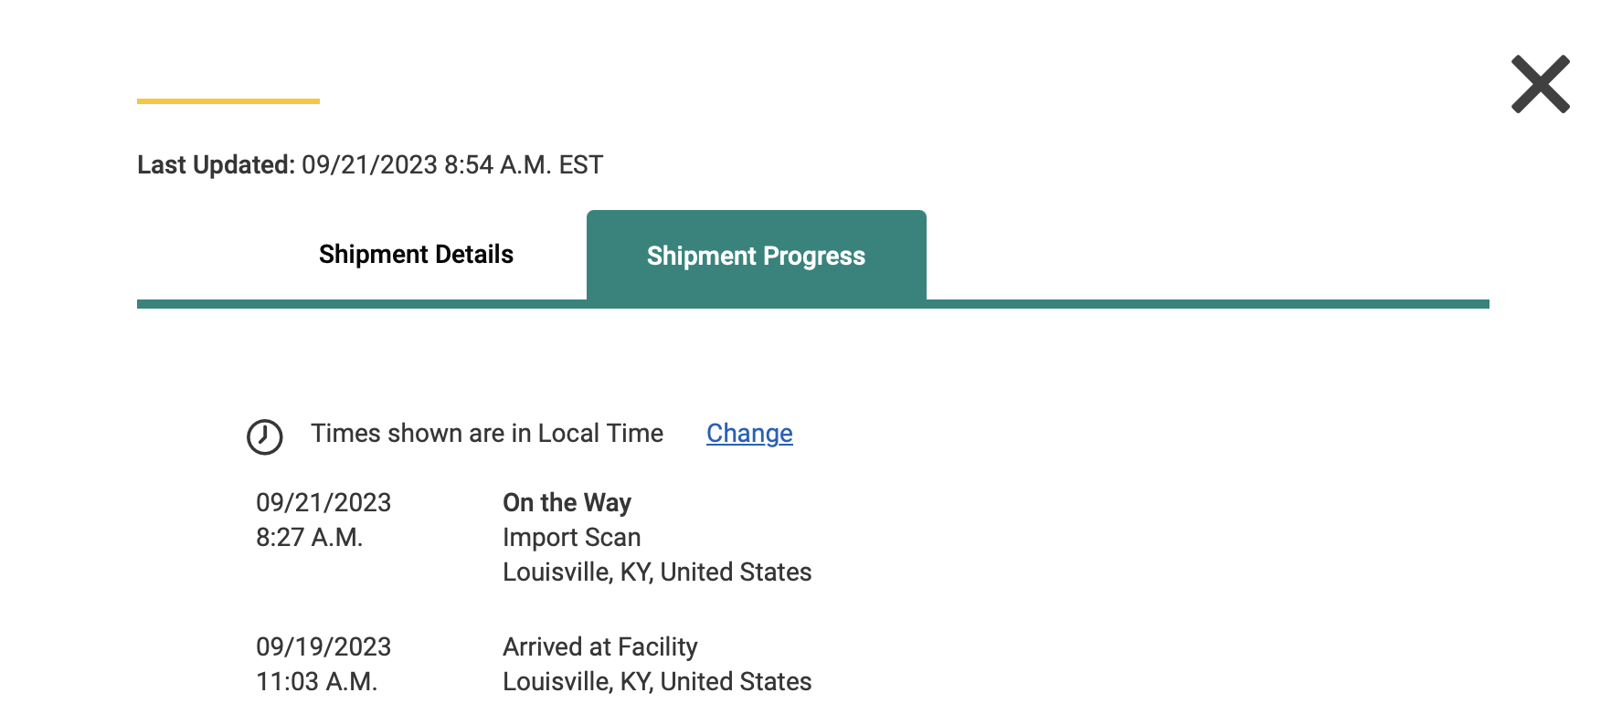Click the clock icon beside Local Time
The image size is (1601, 714).
265,436
